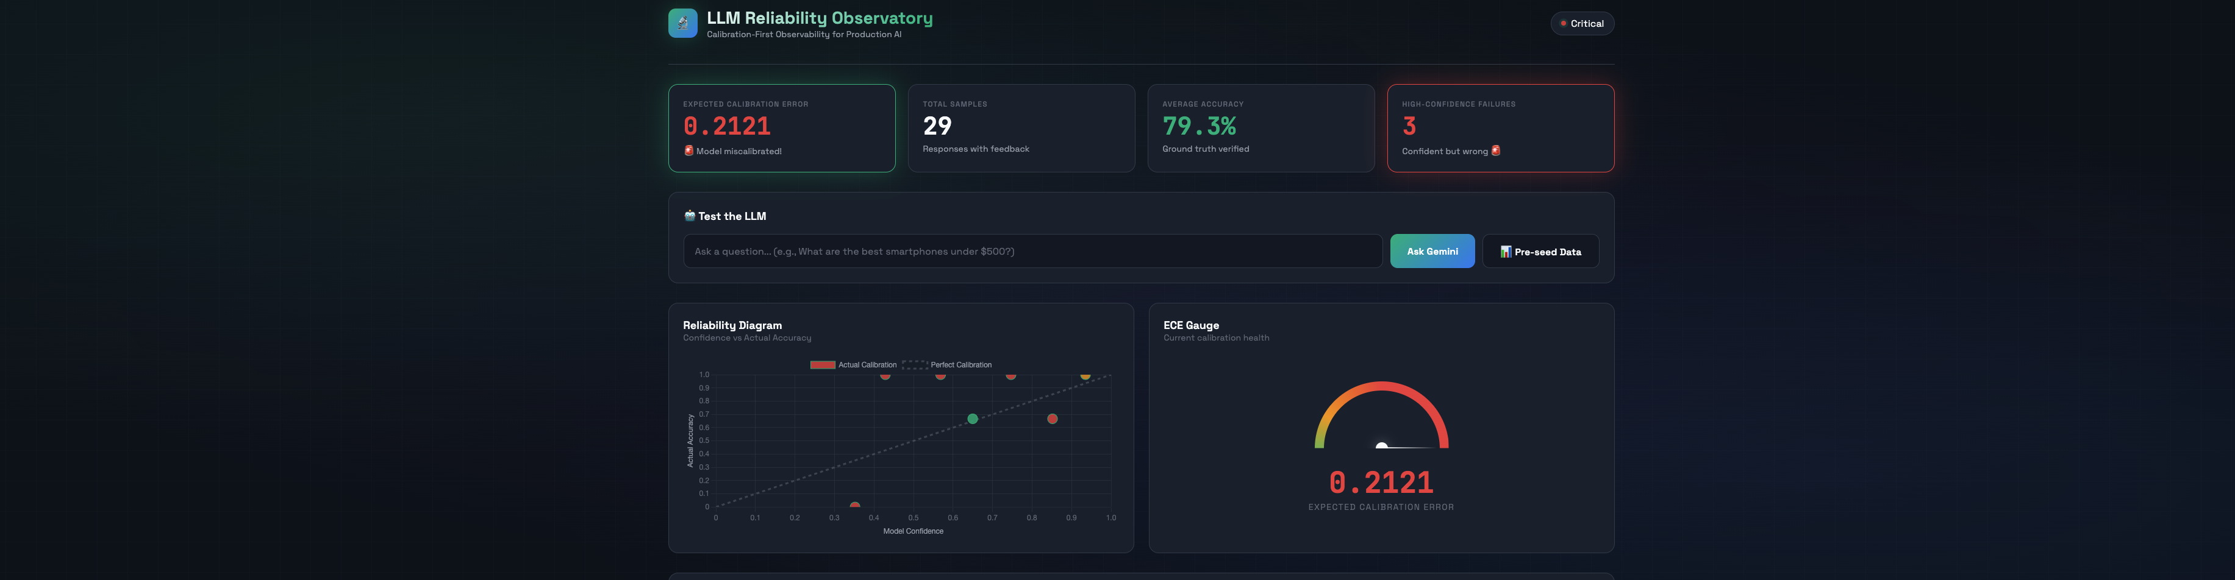This screenshot has height=580, width=2235.
Task: Click the green data point on the reliability diagram
Action: coord(973,419)
